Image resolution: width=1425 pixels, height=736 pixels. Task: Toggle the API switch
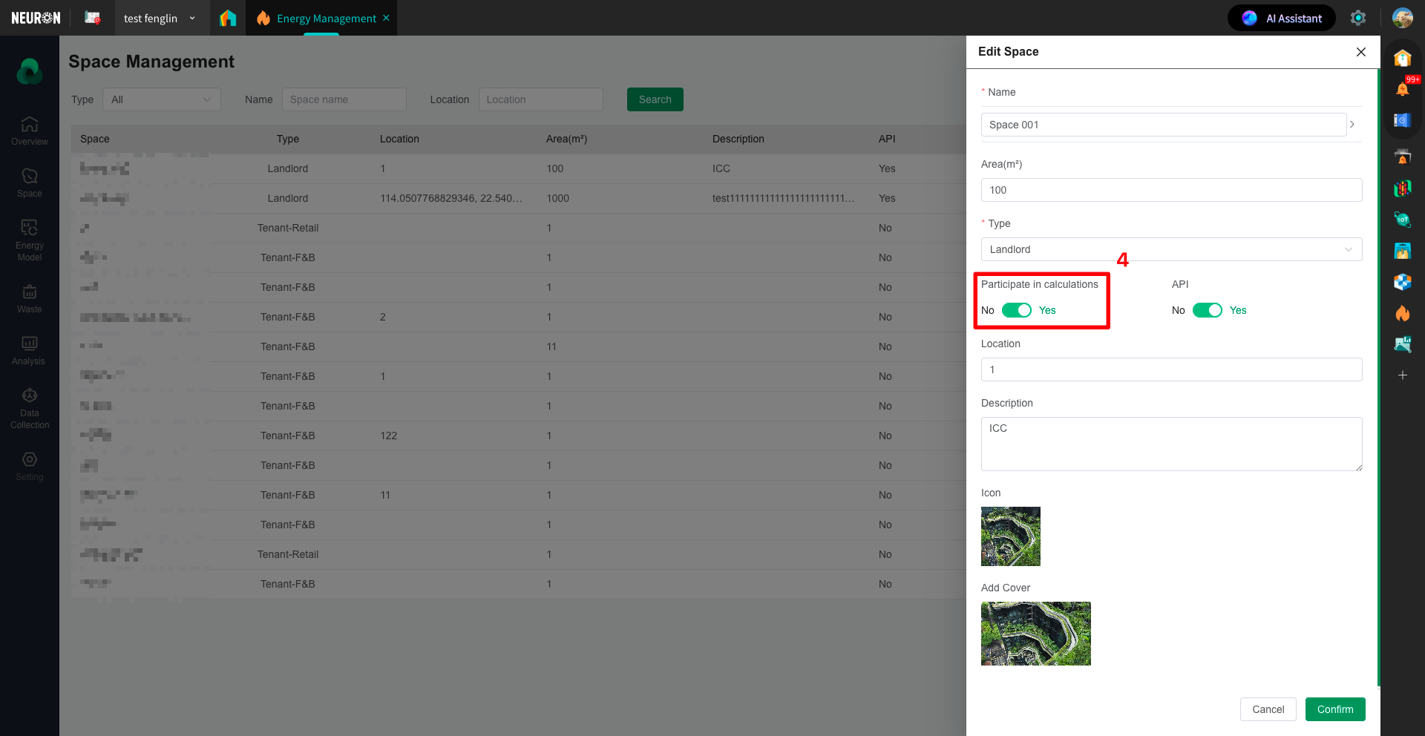click(1207, 310)
